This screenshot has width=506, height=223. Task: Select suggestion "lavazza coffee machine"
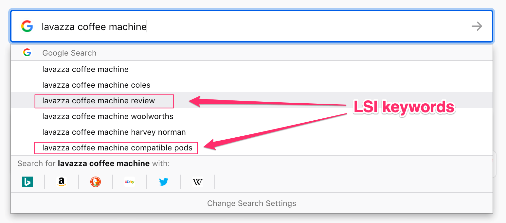(85, 69)
